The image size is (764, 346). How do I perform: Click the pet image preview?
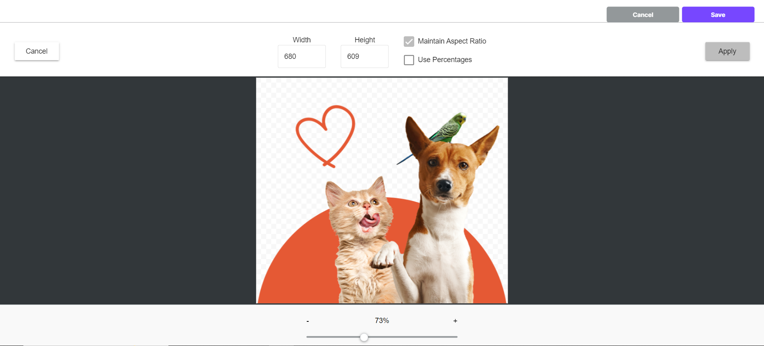pyautogui.click(x=382, y=190)
